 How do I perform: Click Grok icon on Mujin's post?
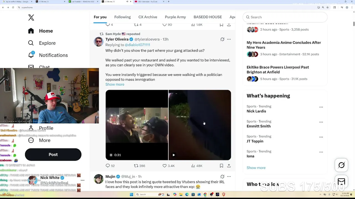[222, 176]
